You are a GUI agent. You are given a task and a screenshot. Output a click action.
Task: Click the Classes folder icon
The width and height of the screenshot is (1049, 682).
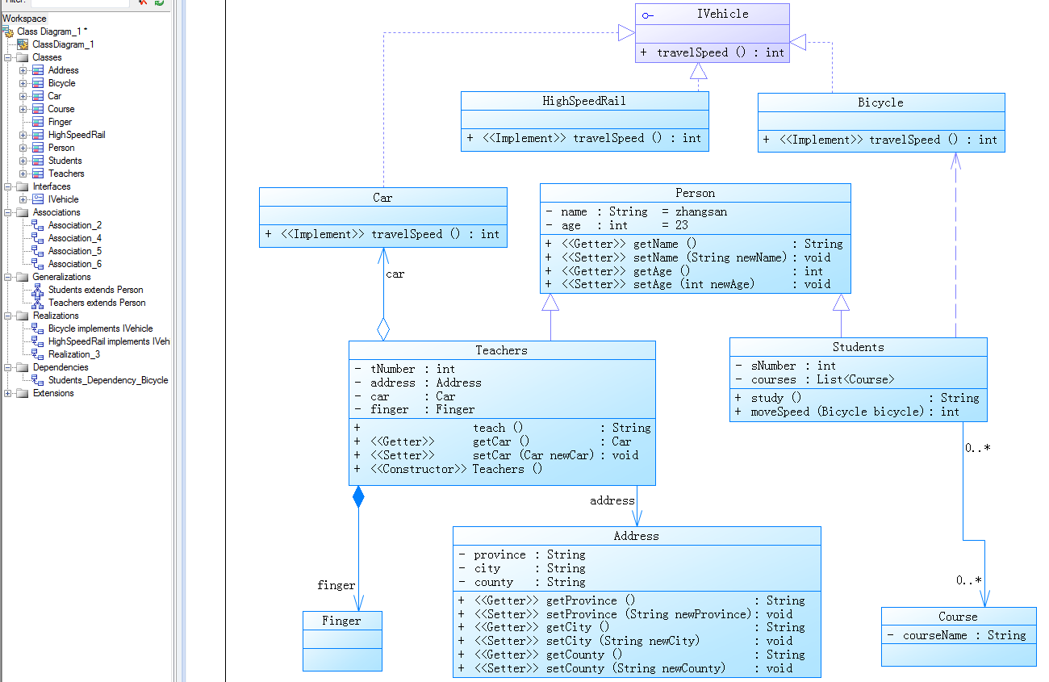22,57
